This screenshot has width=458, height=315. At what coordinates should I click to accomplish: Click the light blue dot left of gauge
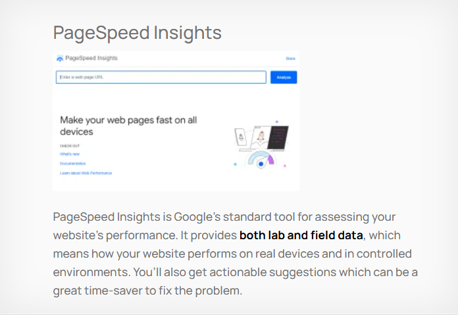(x=235, y=164)
